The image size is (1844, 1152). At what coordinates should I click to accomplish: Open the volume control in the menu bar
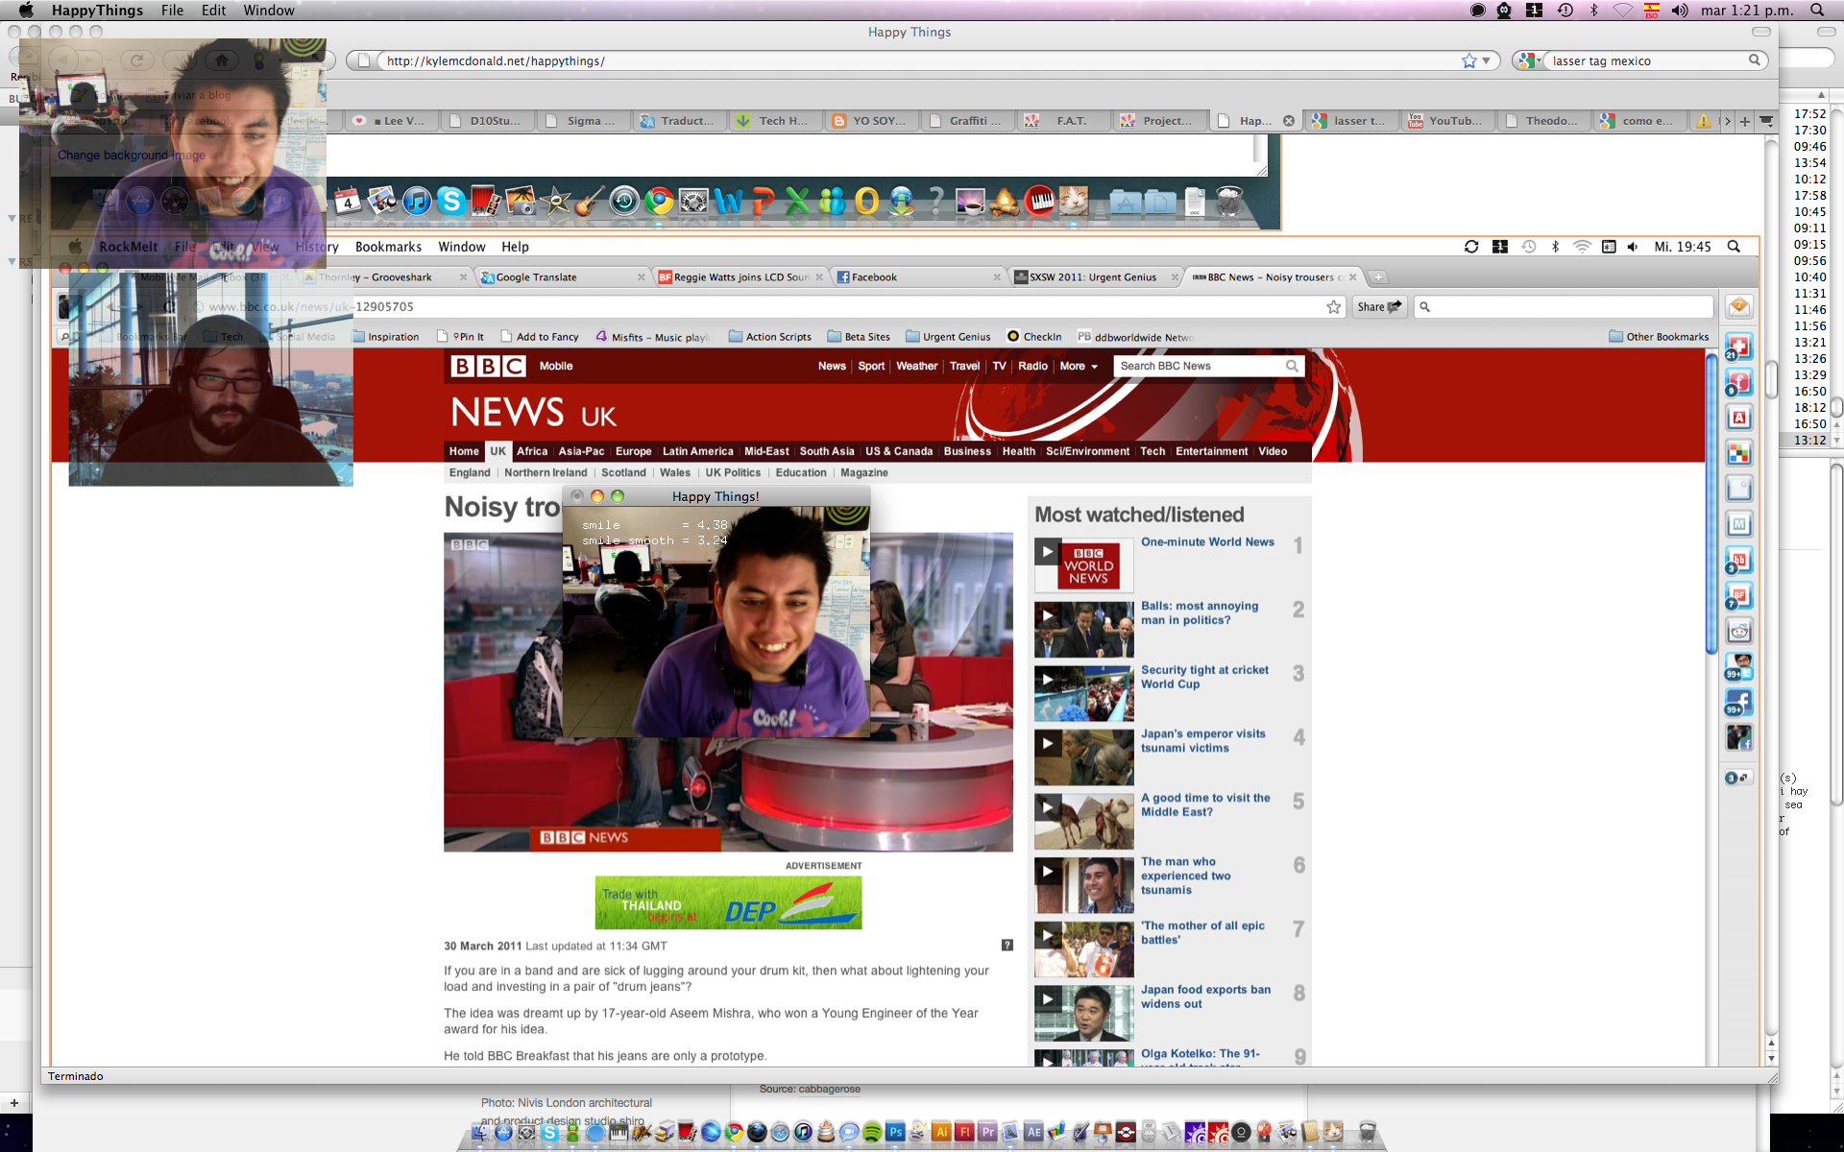pyautogui.click(x=1680, y=11)
